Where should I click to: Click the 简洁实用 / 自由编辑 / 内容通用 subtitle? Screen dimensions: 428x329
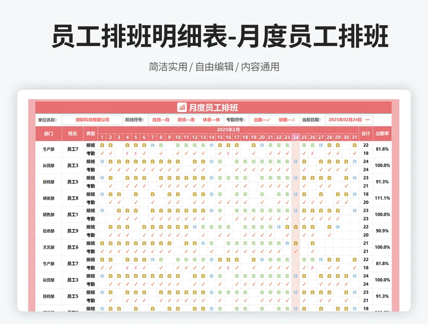(214, 67)
